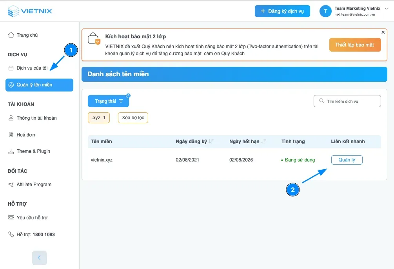Click the Thông tin tài khoản person icon
This screenshot has height=269, width=394.
tap(11, 118)
